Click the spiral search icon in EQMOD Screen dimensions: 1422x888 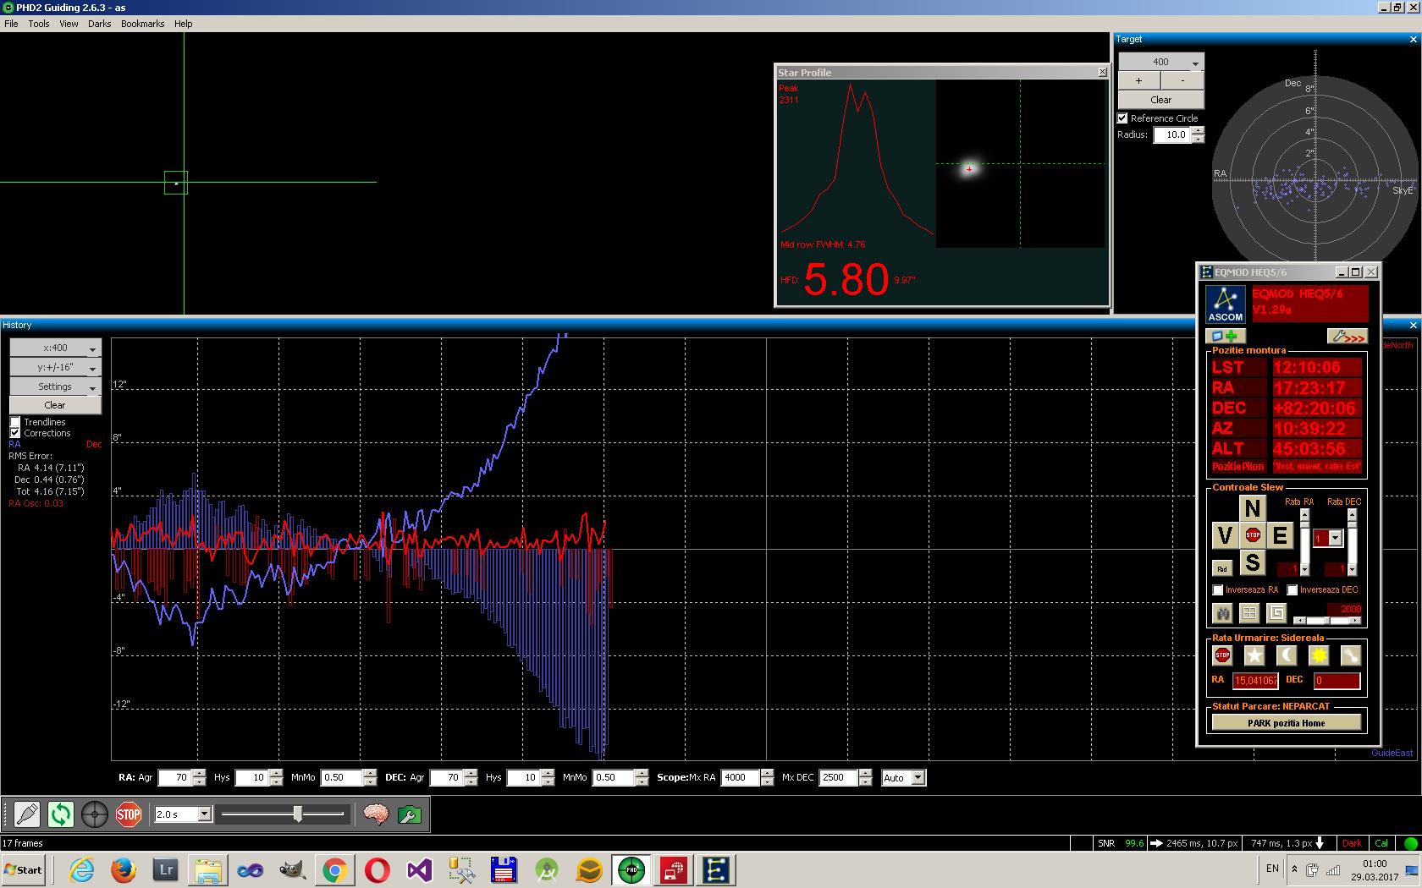(1276, 612)
